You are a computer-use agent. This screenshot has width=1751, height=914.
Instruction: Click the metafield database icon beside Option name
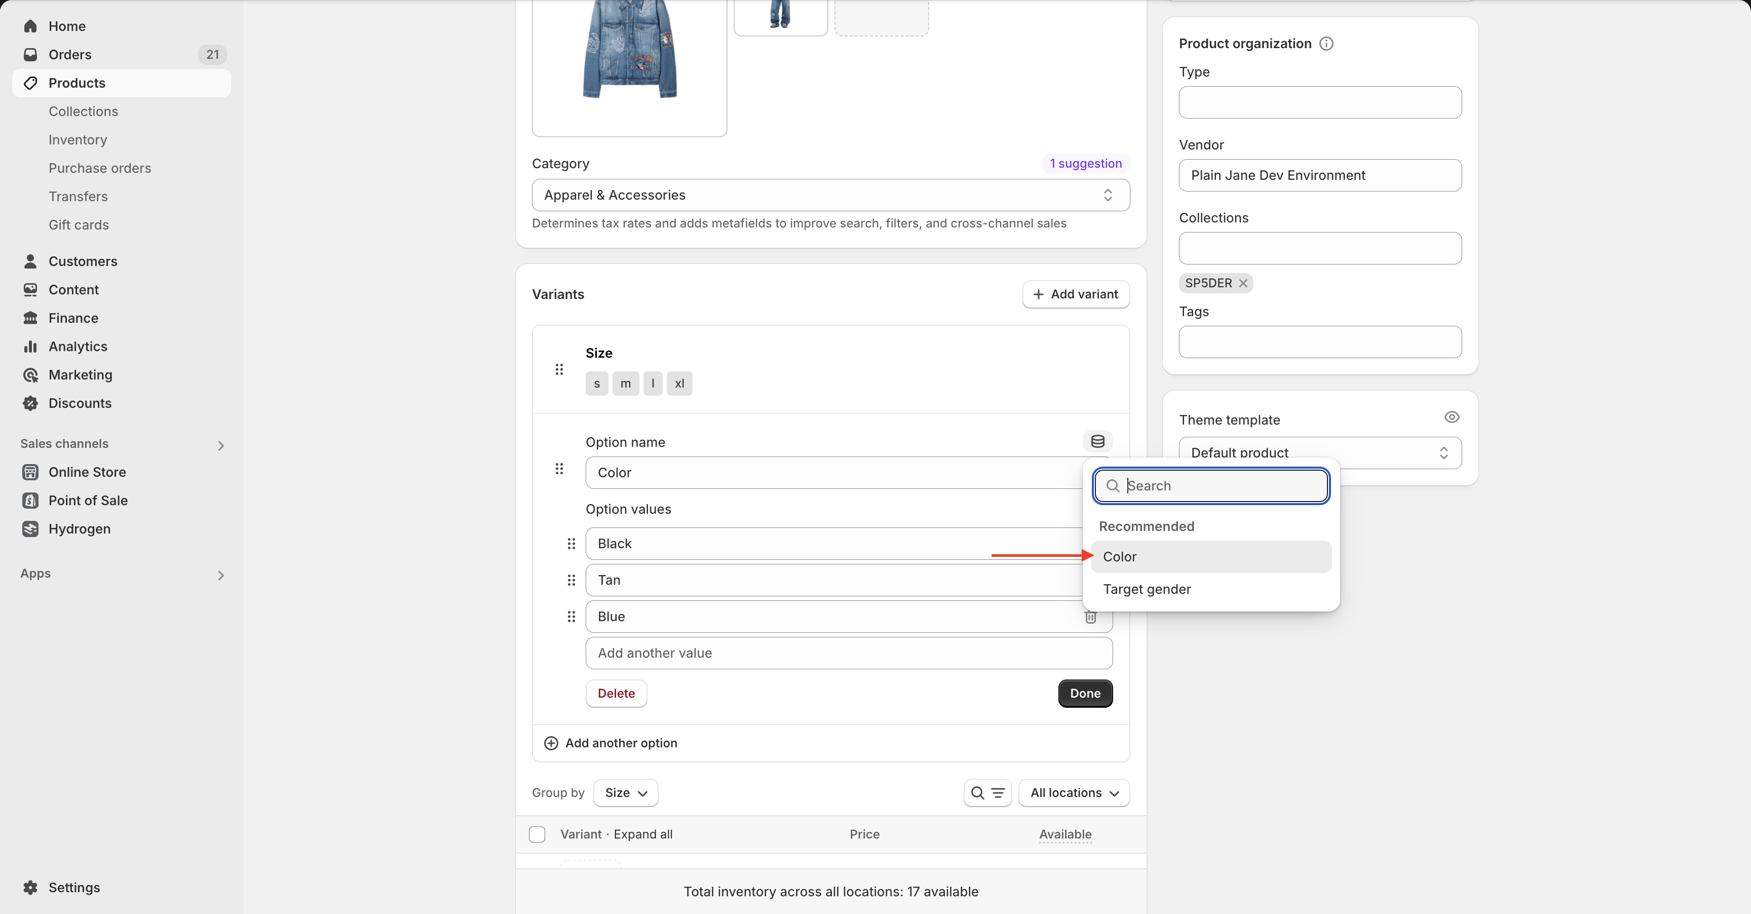[x=1097, y=441]
